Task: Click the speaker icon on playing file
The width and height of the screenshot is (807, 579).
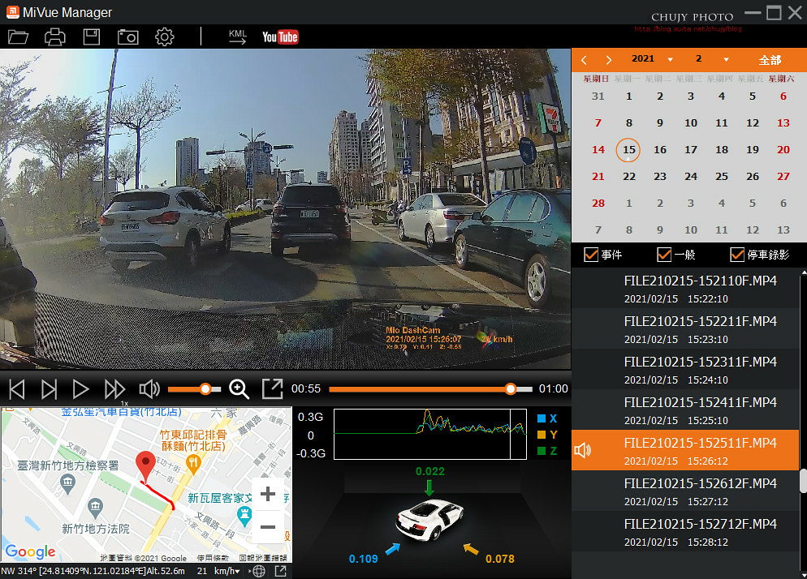Action: tap(583, 450)
